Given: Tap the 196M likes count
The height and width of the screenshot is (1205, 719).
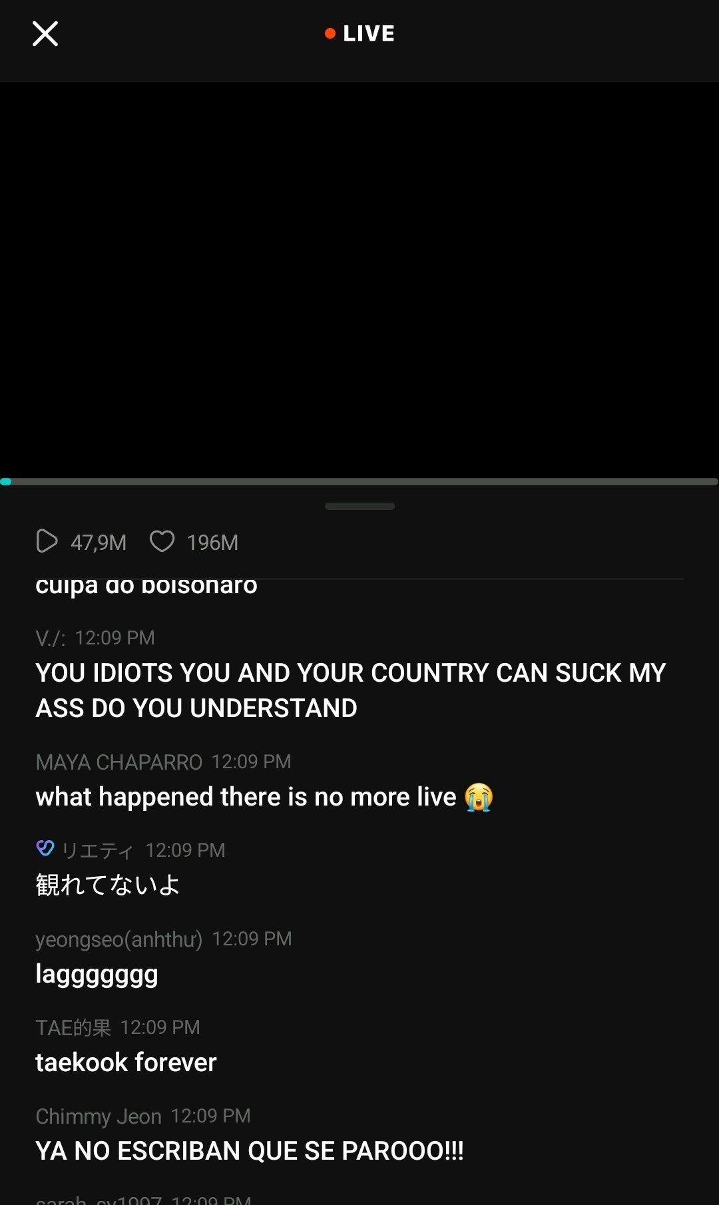Looking at the screenshot, I should (x=212, y=543).
